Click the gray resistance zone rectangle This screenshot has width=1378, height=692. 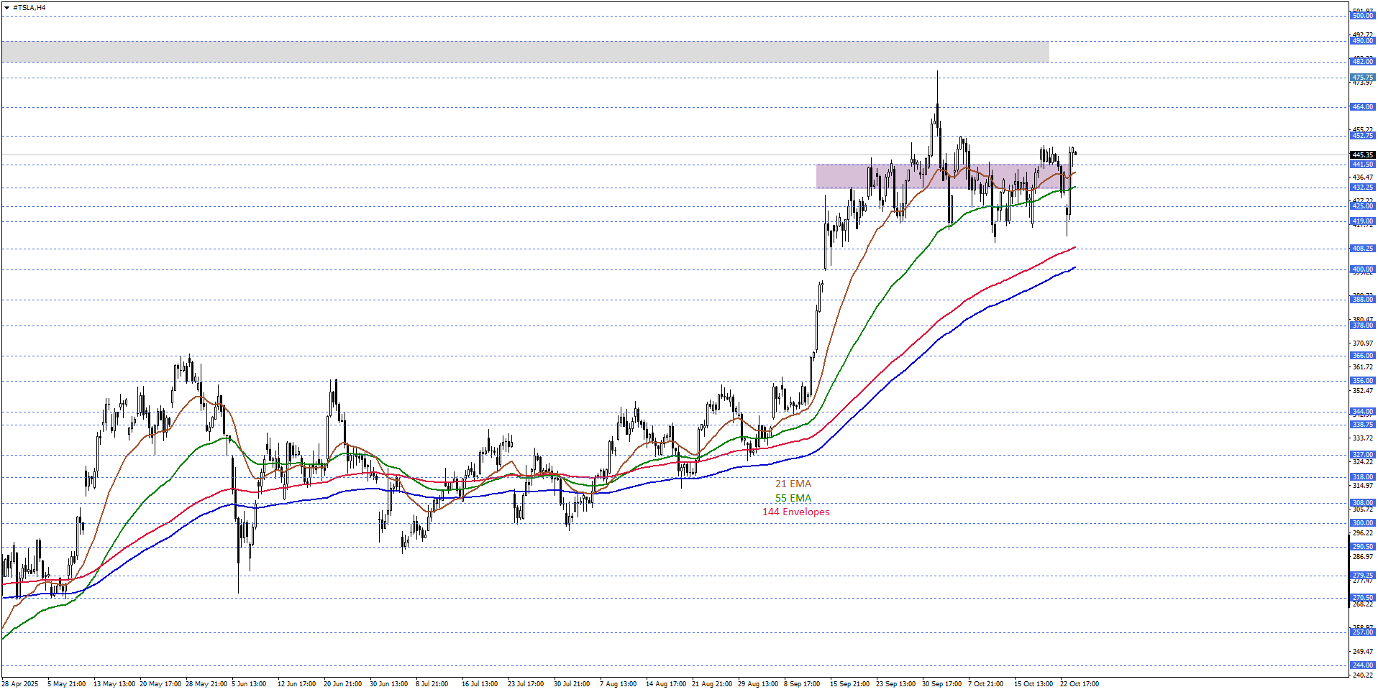pos(525,51)
